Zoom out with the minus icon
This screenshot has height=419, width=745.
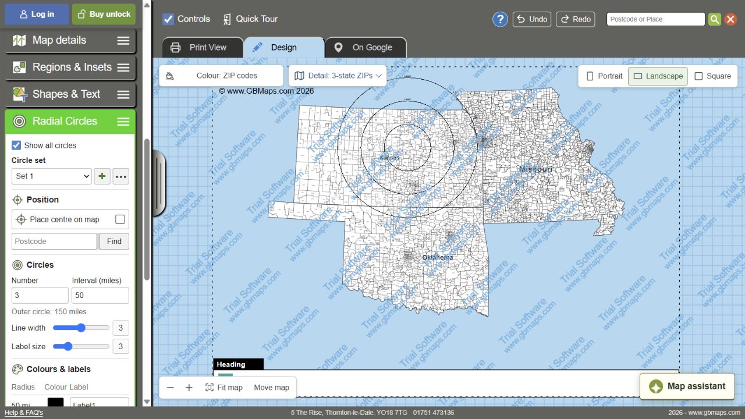point(171,388)
